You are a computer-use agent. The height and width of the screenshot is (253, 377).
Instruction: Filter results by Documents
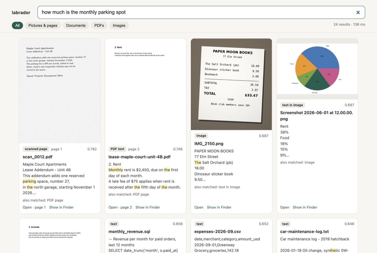coord(76,26)
